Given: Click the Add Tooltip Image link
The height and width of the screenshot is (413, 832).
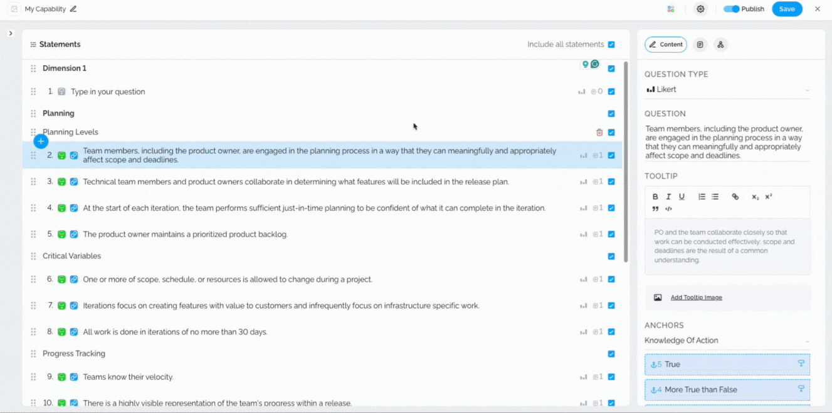Looking at the screenshot, I should pyautogui.click(x=696, y=298).
